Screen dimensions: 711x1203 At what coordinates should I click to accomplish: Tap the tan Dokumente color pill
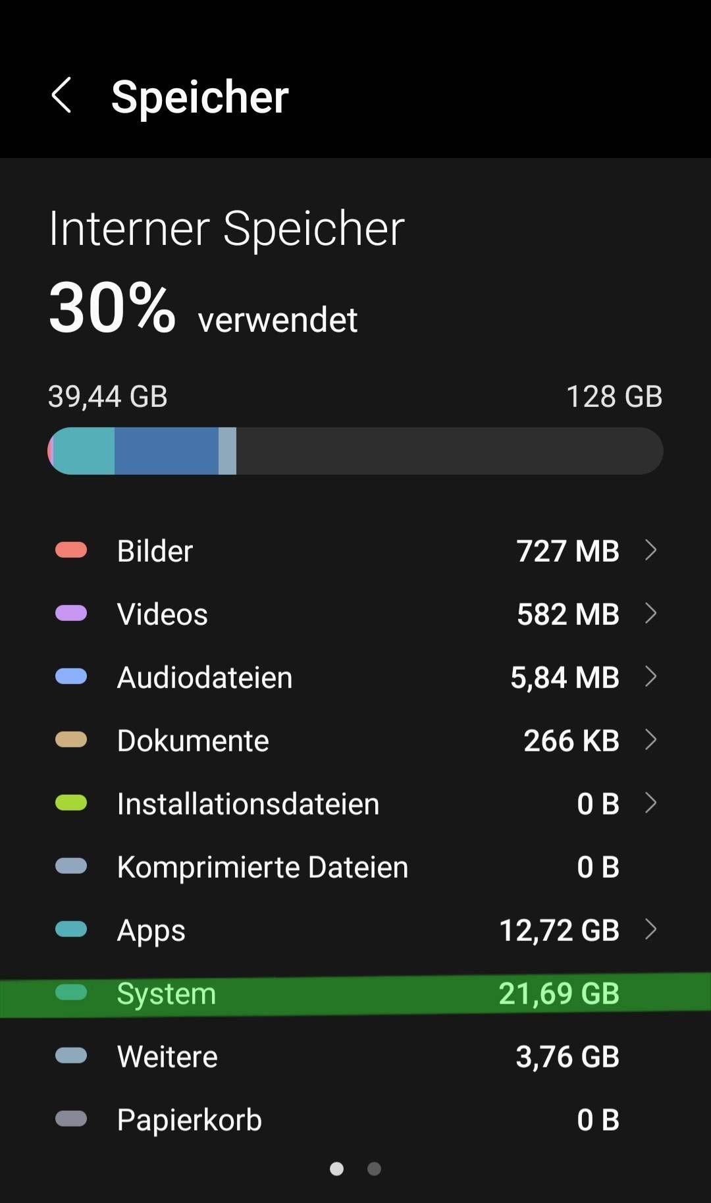click(x=71, y=740)
